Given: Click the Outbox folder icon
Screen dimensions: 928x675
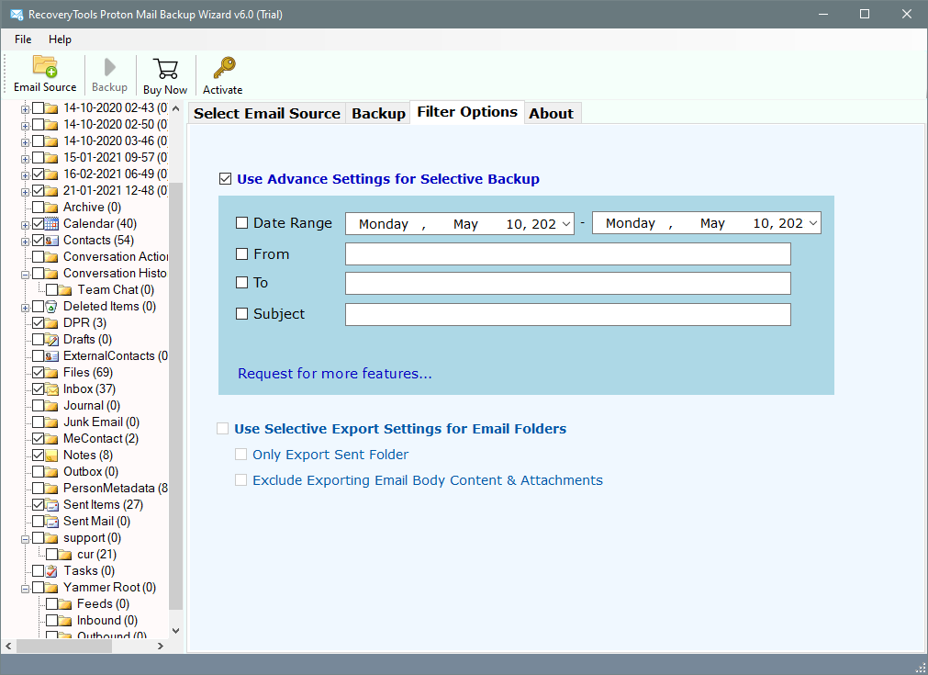Looking at the screenshot, I should click(x=51, y=472).
